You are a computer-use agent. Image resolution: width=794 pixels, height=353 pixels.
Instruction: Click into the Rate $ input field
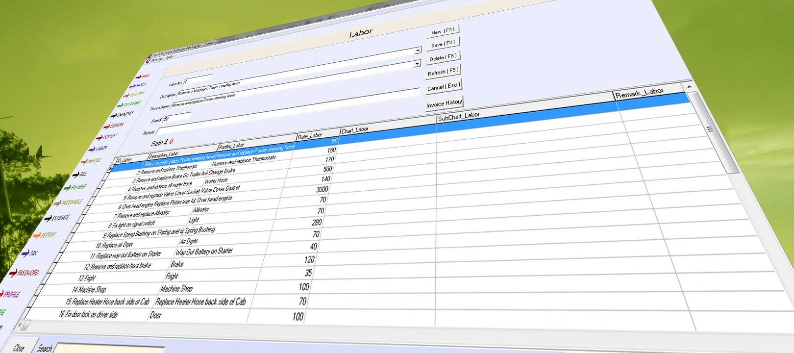click(177, 117)
